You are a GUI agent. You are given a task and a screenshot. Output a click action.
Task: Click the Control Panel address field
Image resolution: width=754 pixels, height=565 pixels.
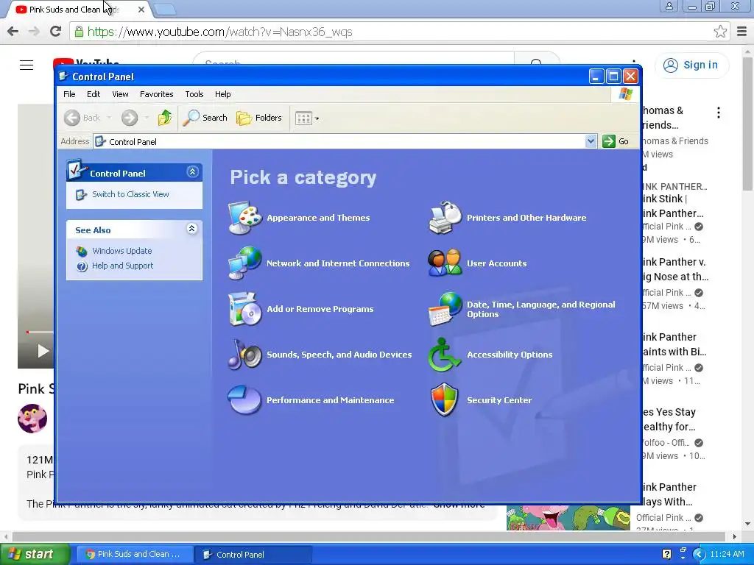(345, 141)
